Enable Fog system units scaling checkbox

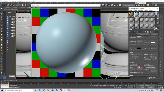pyautogui.click(x=144, y=67)
